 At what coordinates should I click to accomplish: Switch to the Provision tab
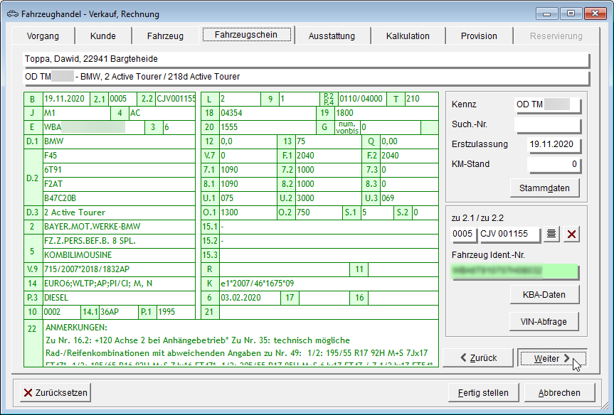(x=479, y=36)
